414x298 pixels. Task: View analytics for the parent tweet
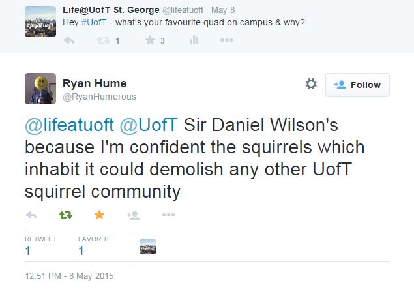point(194,40)
